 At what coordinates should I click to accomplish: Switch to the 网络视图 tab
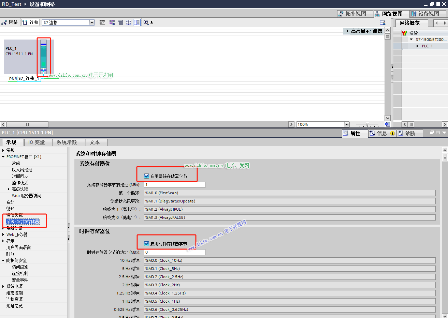click(x=391, y=14)
